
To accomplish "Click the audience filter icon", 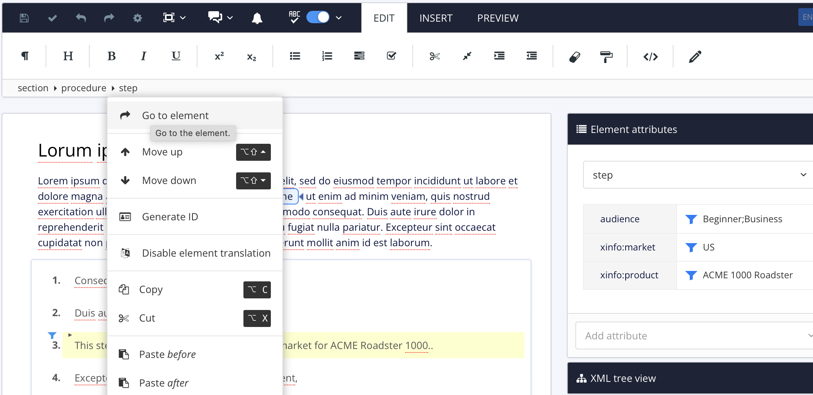I will (x=691, y=219).
